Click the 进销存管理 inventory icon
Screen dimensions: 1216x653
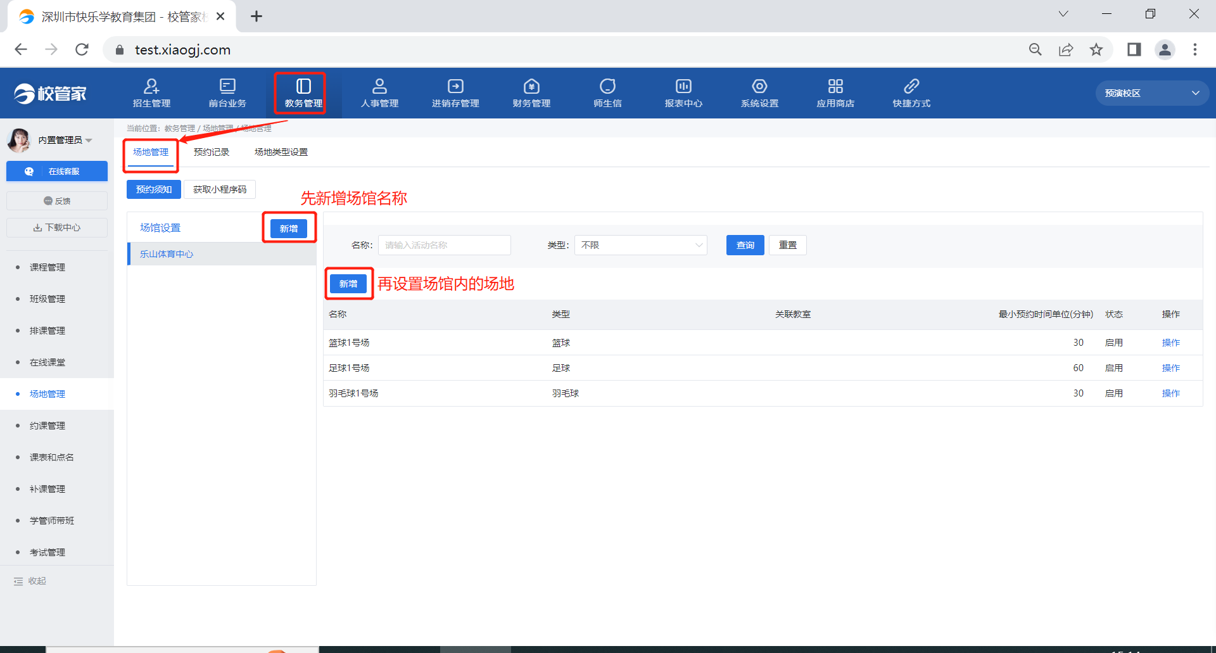(455, 87)
